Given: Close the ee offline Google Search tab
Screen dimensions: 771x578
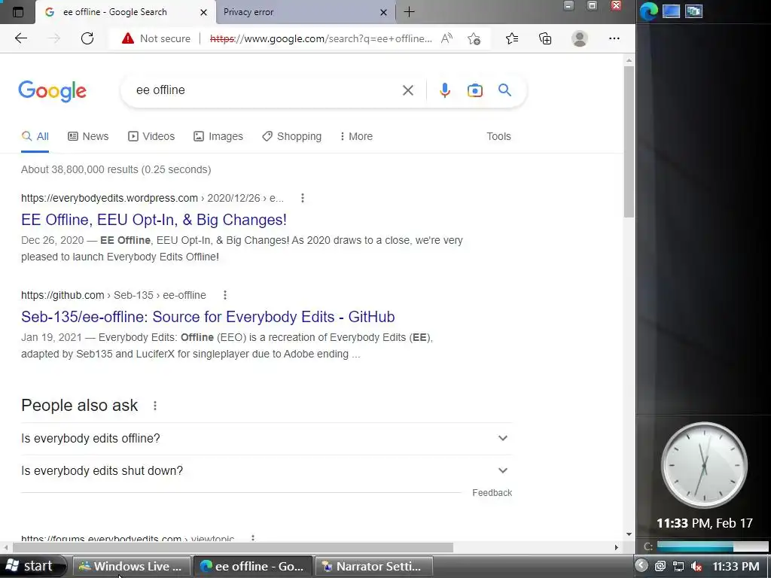Looking at the screenshot, I should pyautogui.click(x=203, y=12).
